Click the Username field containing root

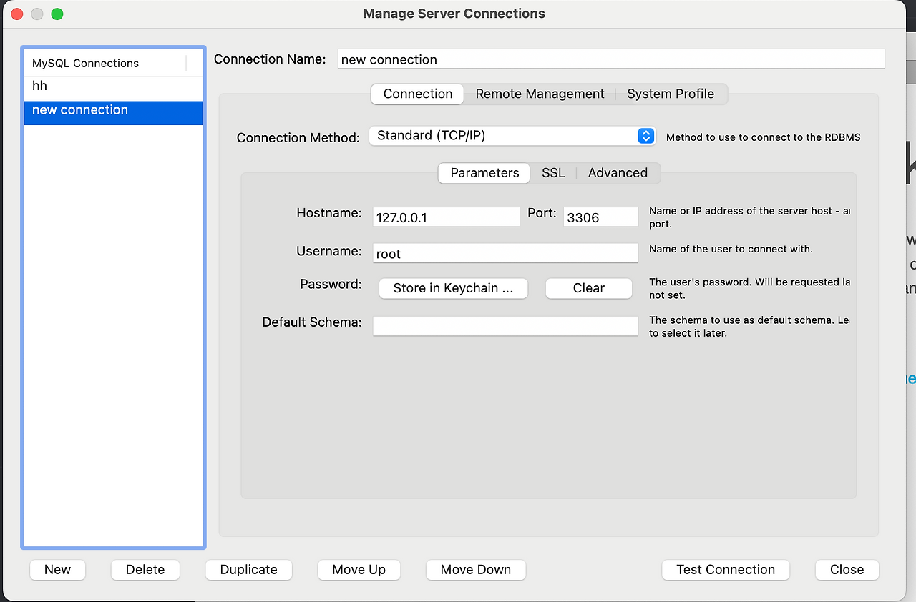[x=505, y=253]
